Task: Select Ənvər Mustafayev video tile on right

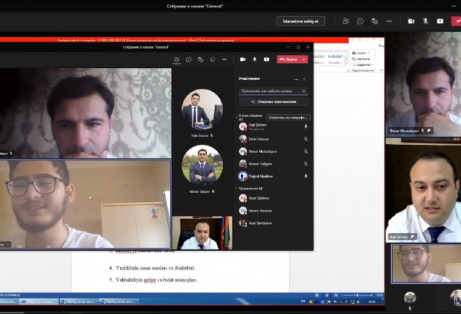Action: pos(423,85)
